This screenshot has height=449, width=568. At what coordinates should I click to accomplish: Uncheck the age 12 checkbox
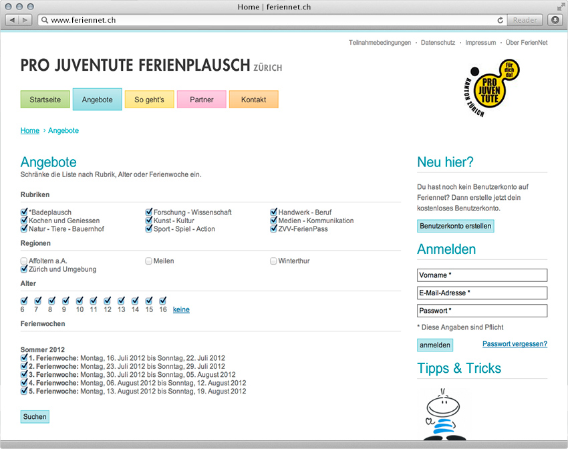(x=107, y=301)
